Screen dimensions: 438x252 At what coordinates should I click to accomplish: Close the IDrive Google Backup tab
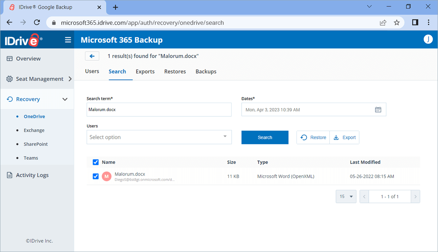coord(100,7)
